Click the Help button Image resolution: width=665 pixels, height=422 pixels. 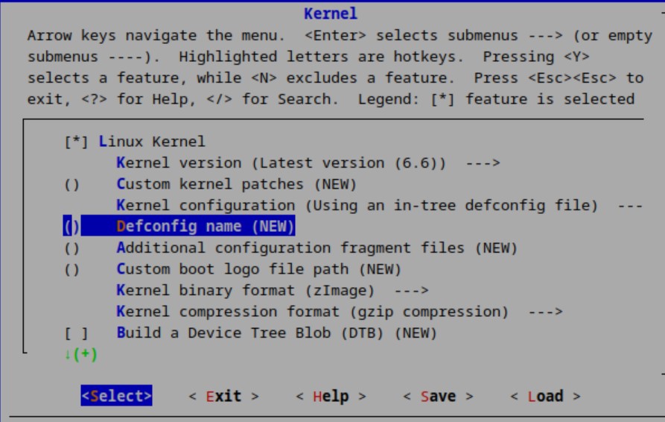point(331,397)
